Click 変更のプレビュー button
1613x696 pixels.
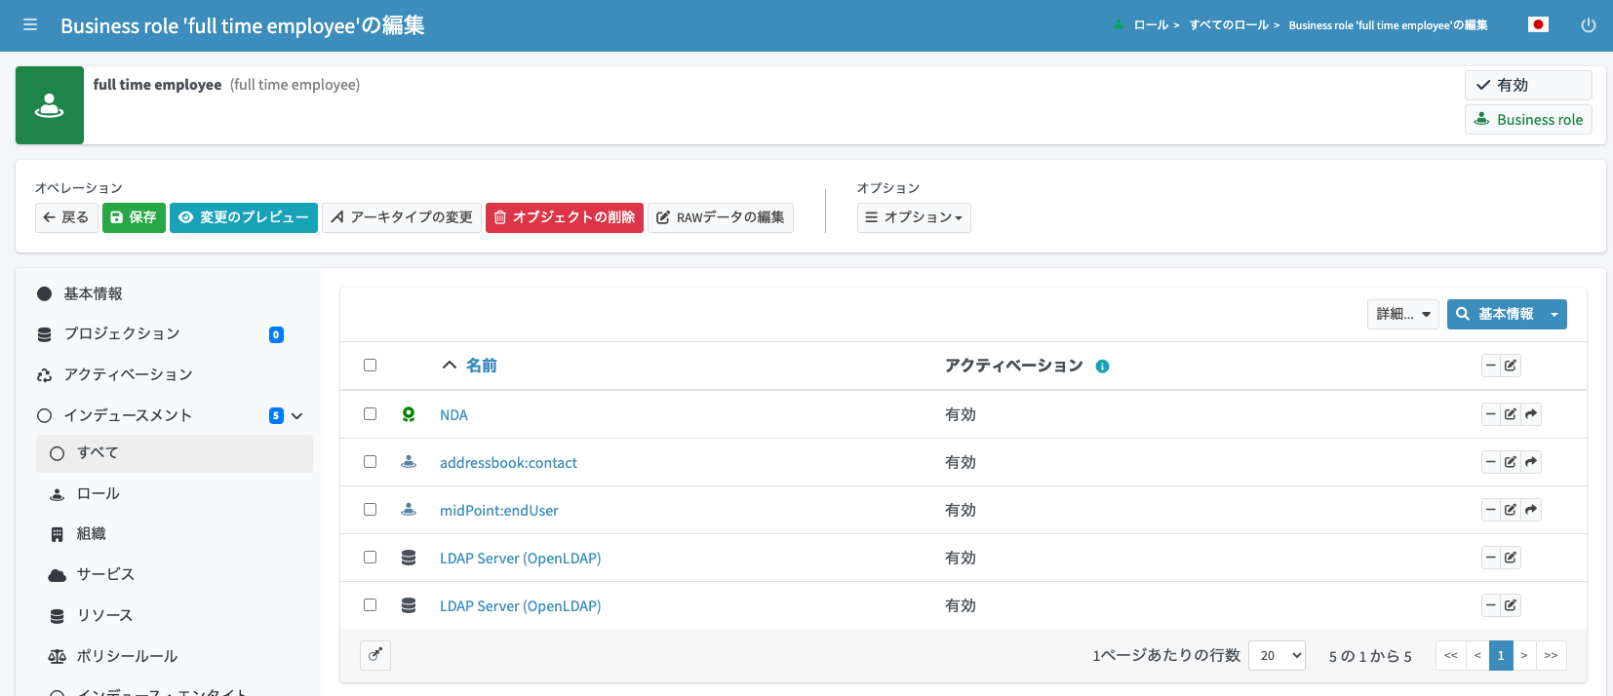point(244,217)
